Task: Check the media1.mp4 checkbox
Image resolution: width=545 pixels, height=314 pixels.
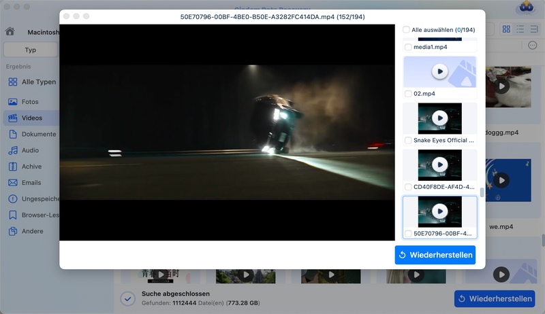Action: 408,47
